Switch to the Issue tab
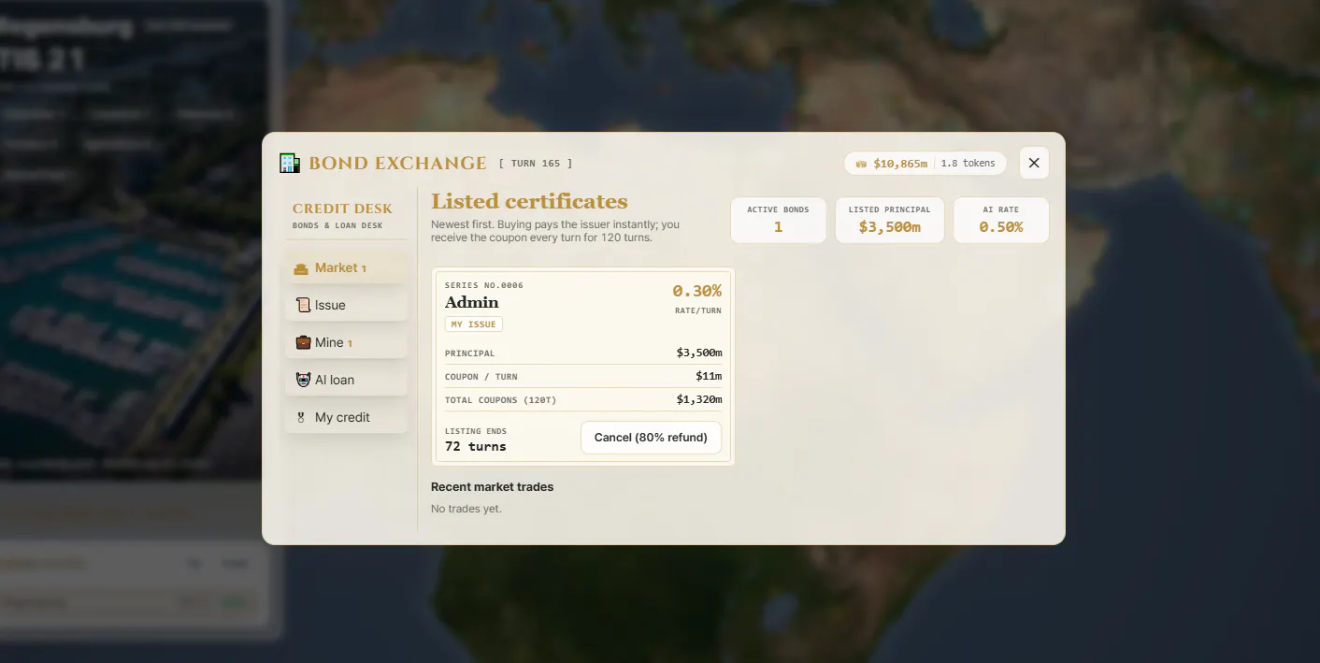1320x663 pixels. (346, 305)
